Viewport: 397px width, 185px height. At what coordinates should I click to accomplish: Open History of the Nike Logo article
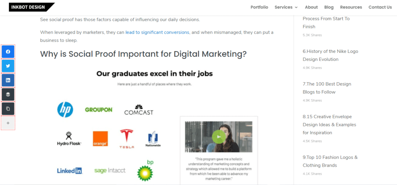click(330, 55)
